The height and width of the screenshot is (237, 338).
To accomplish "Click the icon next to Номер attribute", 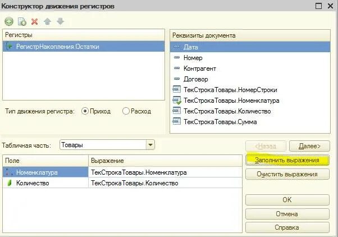I will (177, 57).
